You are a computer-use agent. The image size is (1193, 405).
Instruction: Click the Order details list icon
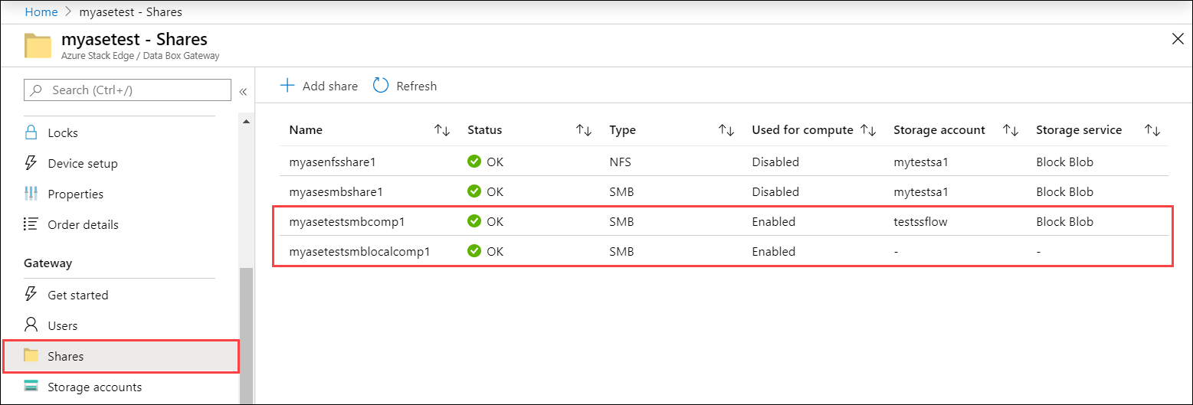(31, 224)
